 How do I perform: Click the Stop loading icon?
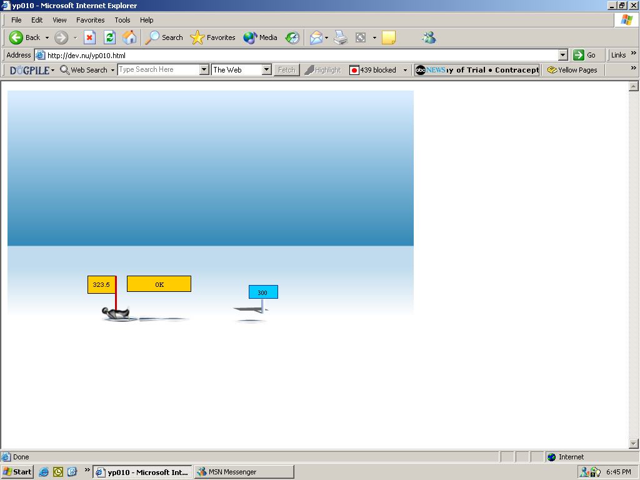pyautogui.click(x=89, y=37)
